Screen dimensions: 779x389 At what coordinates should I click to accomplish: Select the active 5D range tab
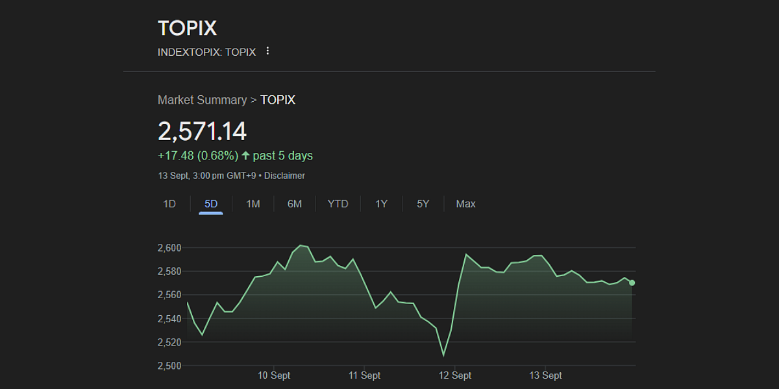(211, 204)
